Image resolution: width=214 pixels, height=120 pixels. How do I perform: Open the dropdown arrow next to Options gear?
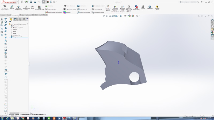click(56, 2)
